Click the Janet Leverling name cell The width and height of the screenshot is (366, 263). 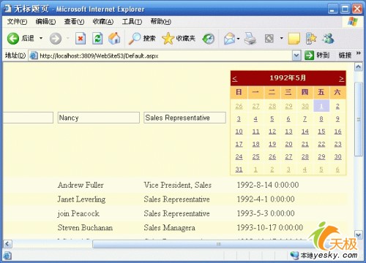(81, 199)
